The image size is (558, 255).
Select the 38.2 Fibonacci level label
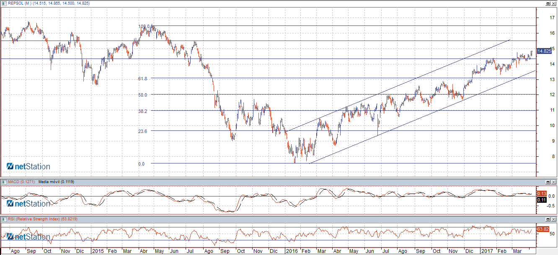(x=142, y=111)
